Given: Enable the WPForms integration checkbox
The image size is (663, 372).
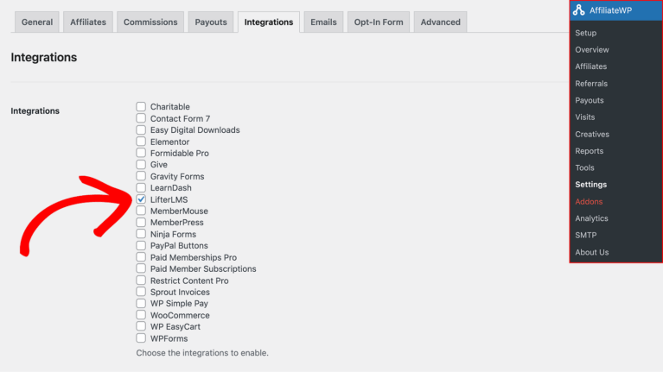Looking at the screenshot, I should [x=141, y=338].
